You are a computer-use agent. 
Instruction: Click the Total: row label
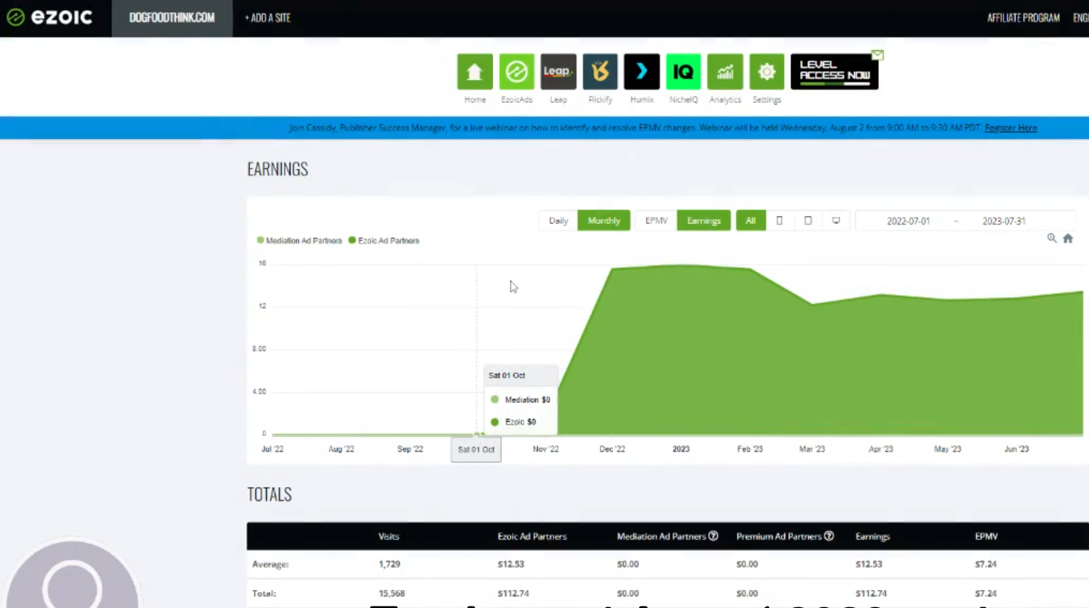point(265,593)
